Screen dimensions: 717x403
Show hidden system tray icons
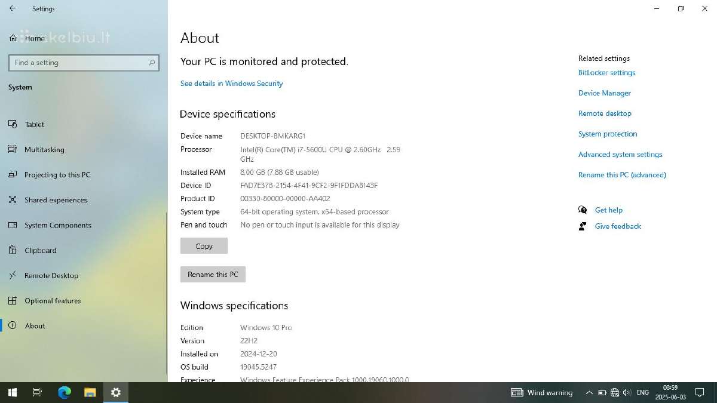(589, 392)
